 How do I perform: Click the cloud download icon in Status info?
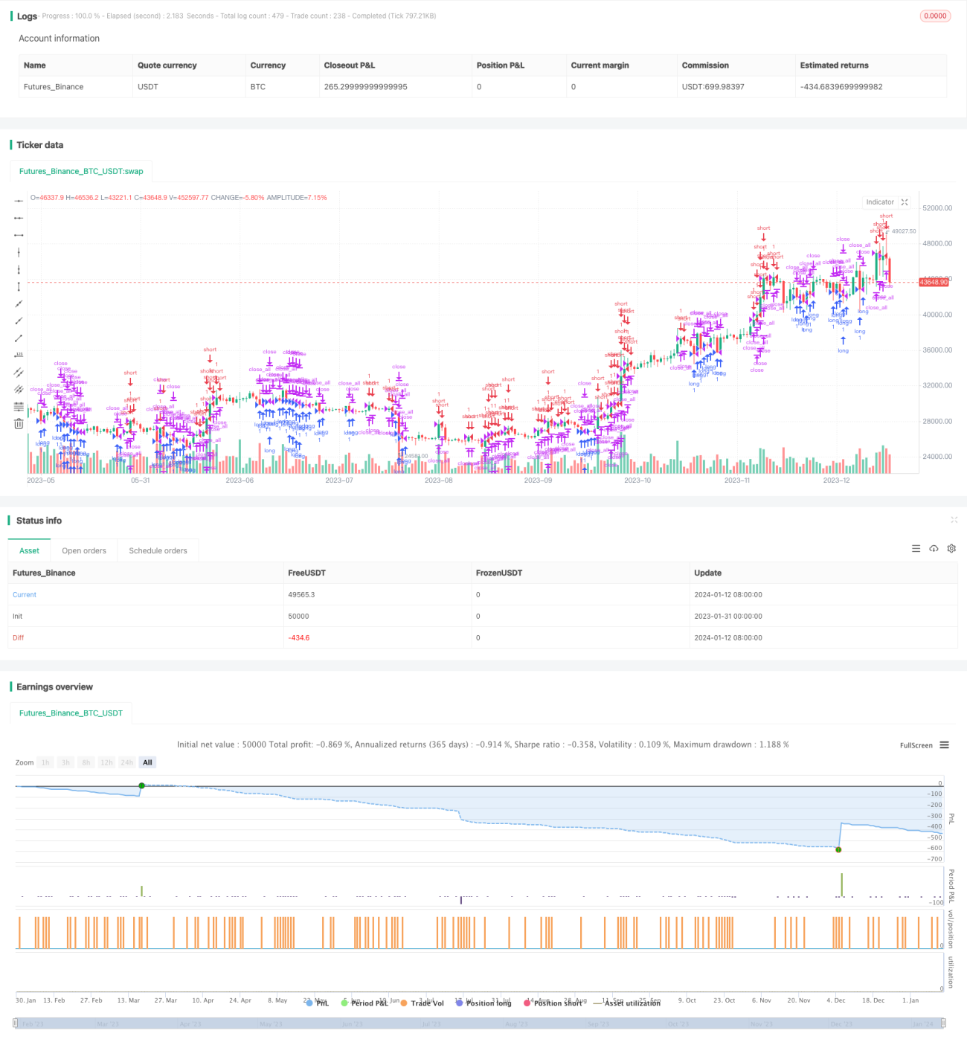coord(934,549)
